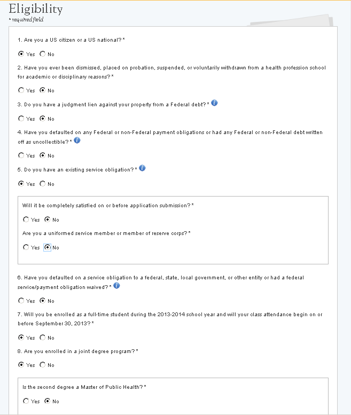Select No for dismissed from health school
The height and width of the screenshot is (415, 351).
tap(43, 90)
